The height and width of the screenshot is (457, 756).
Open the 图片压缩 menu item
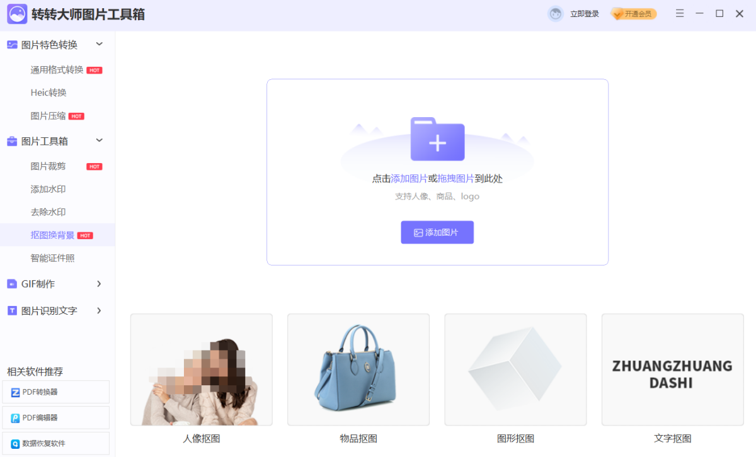pos(49,116)
